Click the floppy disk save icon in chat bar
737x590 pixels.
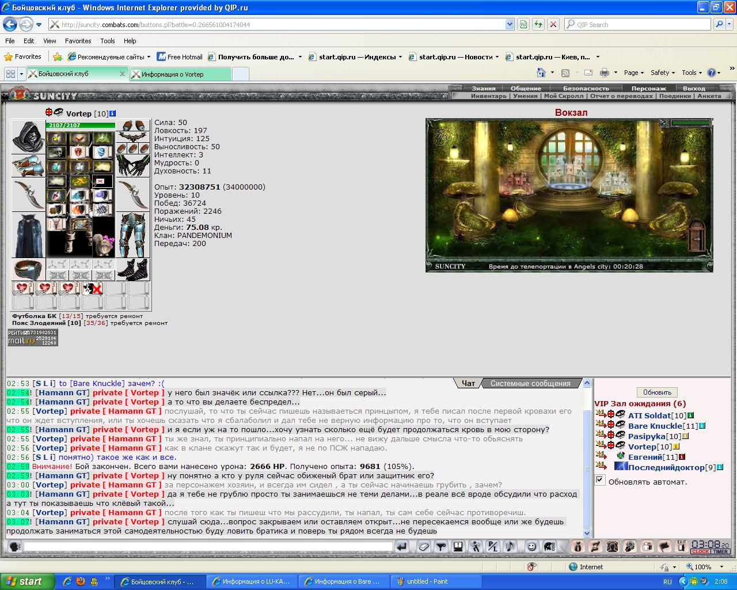pyautogui.click(x=458, y=547)
